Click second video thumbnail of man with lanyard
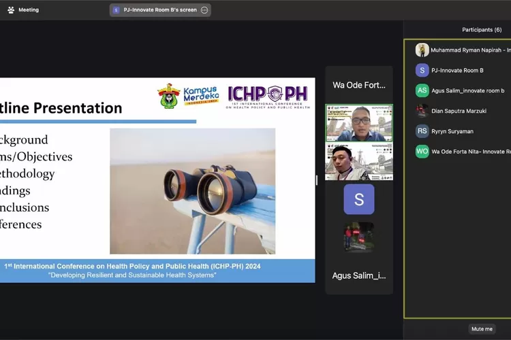This screenshot has height=340, width=511. [x=359, y=162]
